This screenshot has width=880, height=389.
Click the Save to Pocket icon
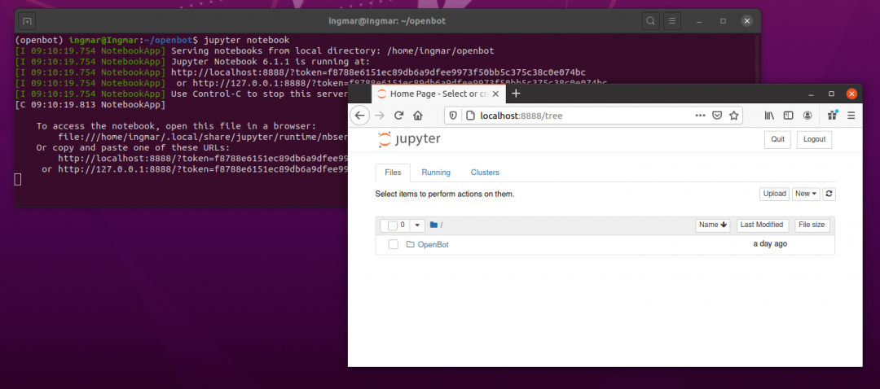[717, 116]
